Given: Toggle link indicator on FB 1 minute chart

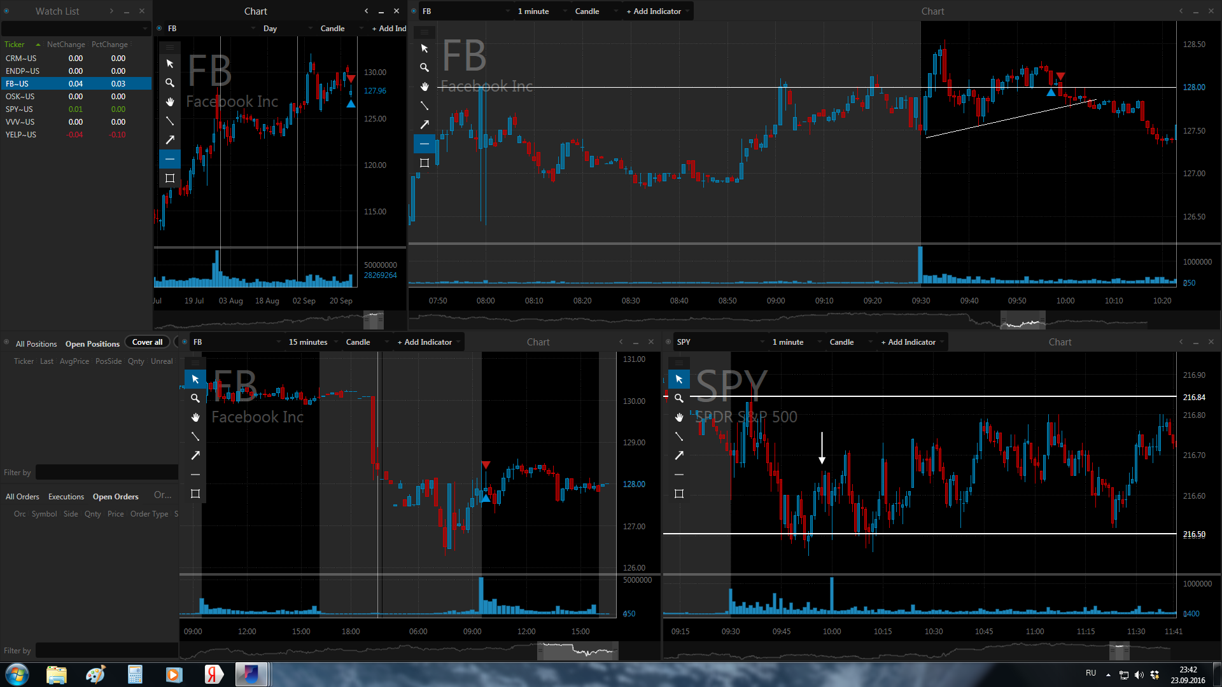Looking at the screenshot, I should pos(414,11).
